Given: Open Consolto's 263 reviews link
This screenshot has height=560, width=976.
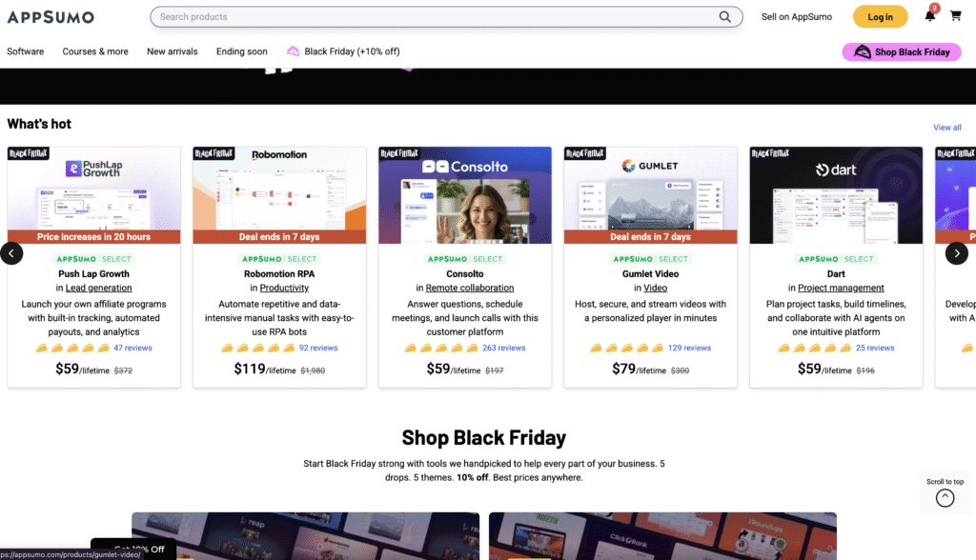Looking at the screenshot, I should click(503, 348).
